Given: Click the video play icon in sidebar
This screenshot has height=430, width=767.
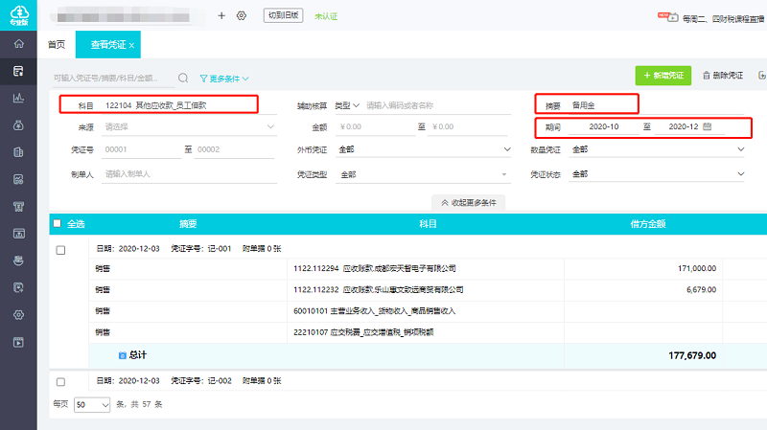Looking at the screenshot, I should (x=18, y=342).
